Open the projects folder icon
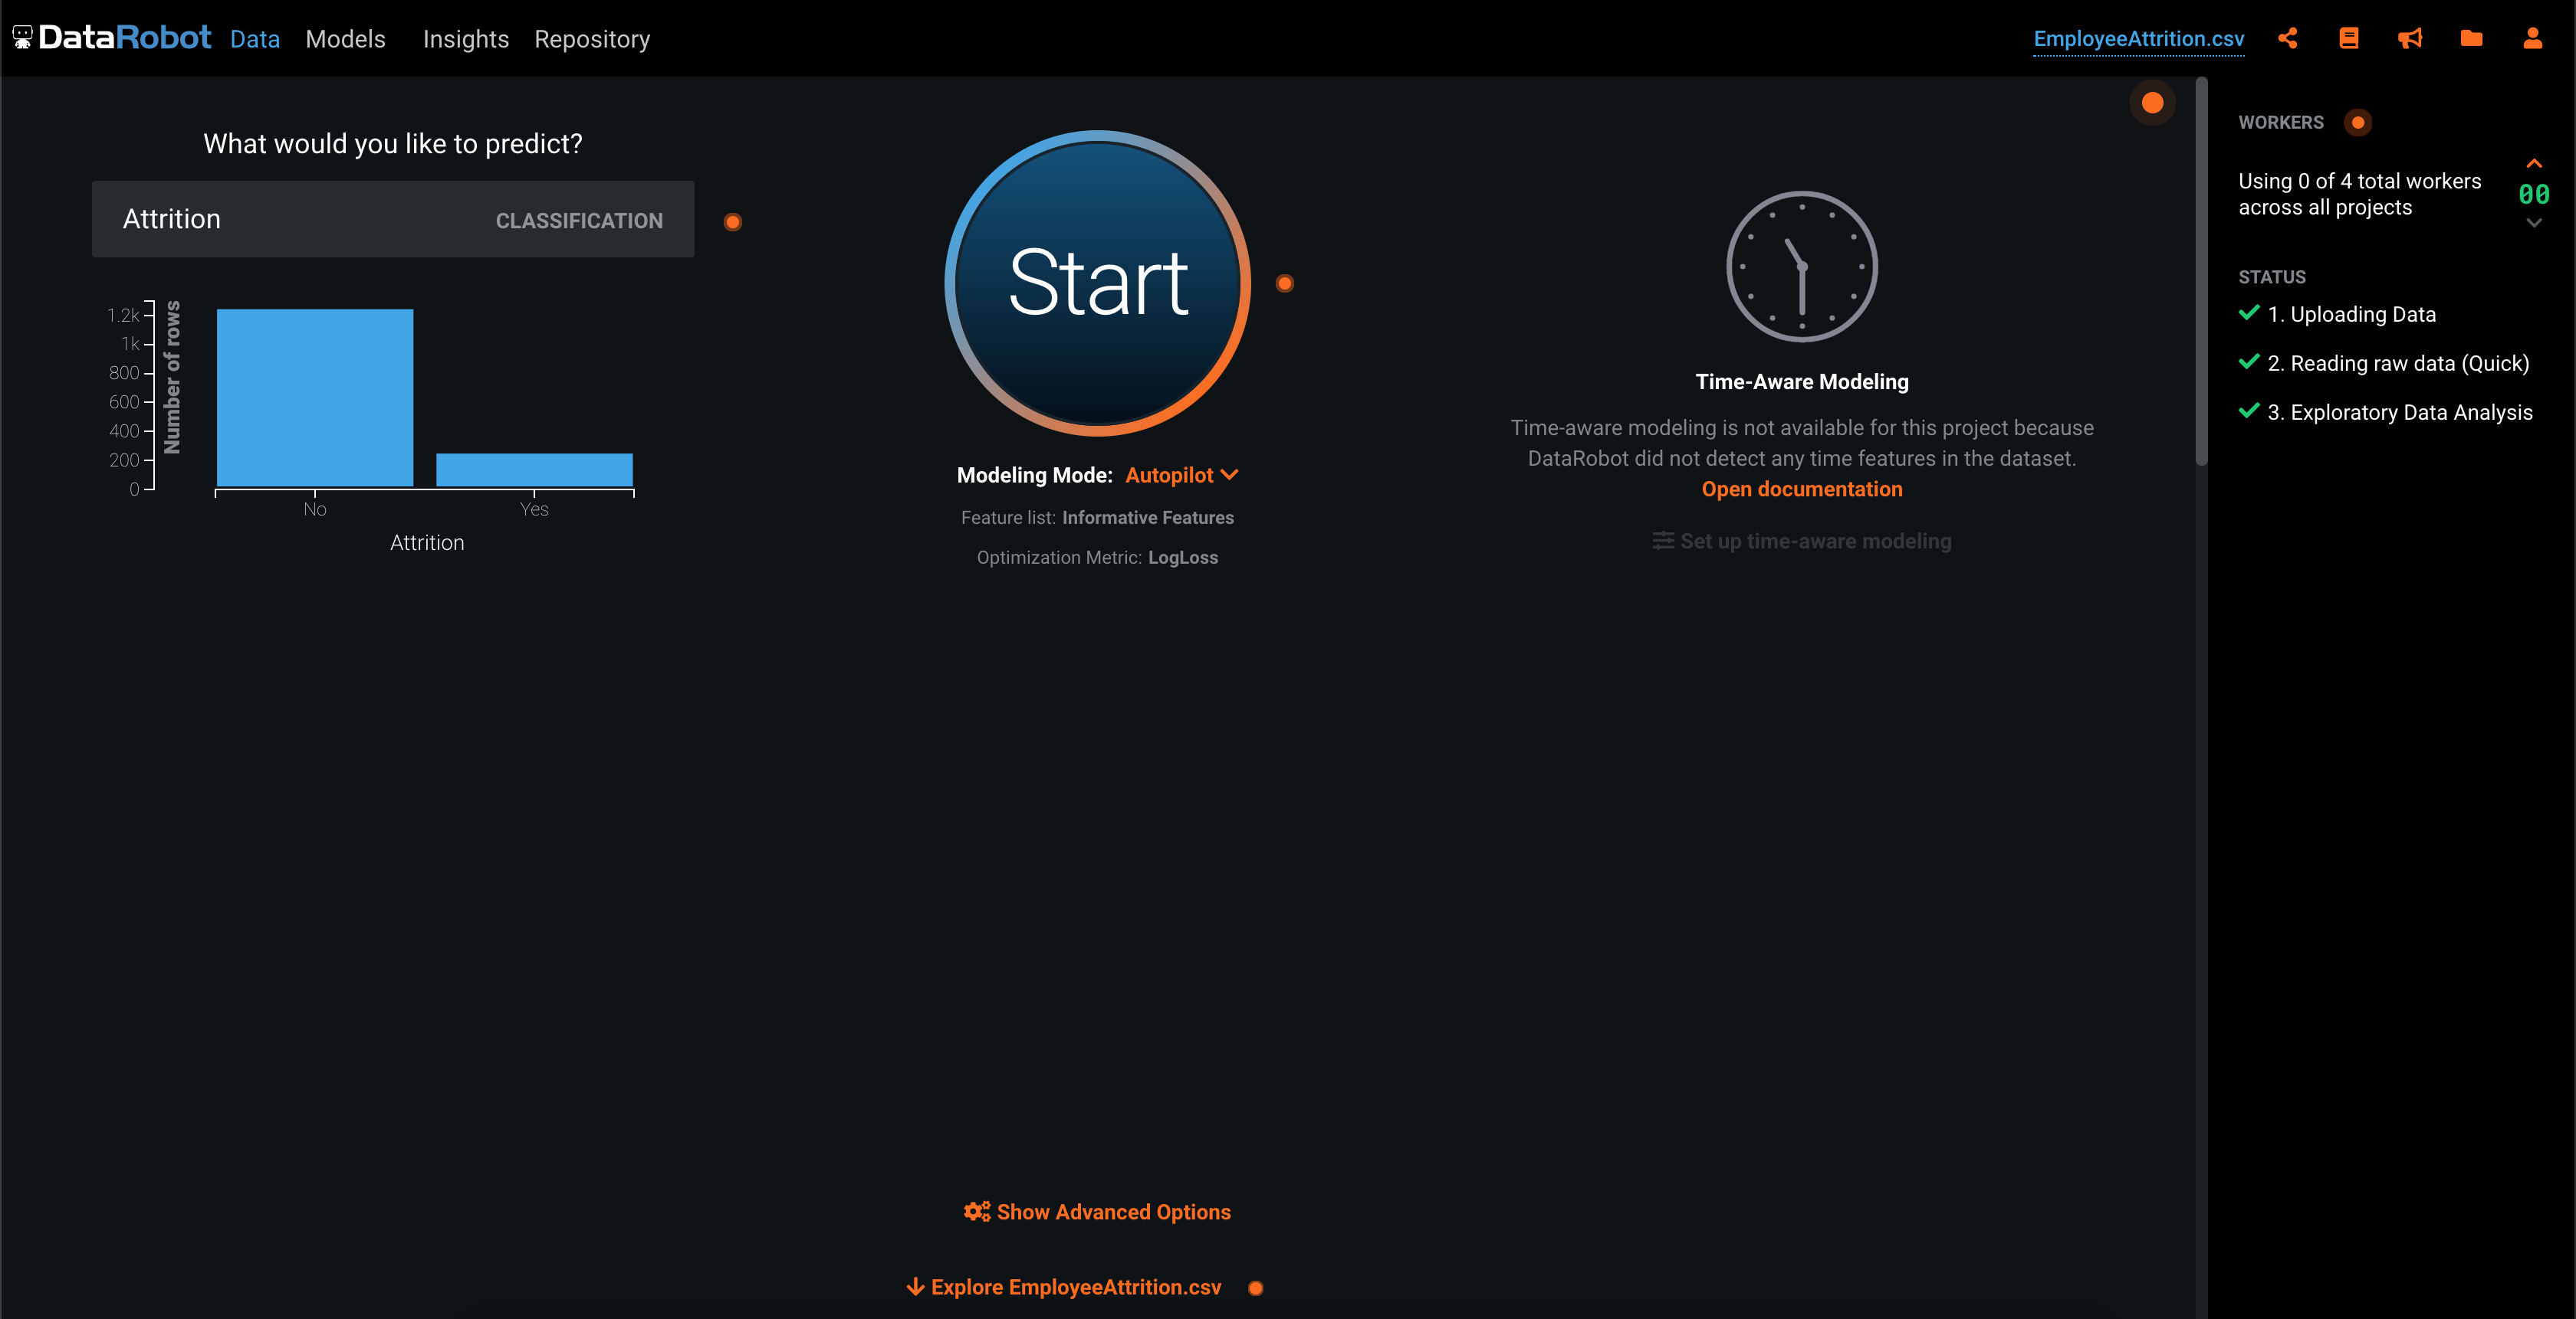The height and width of the screenshot is (1319, 2576). click(2471, 38)
